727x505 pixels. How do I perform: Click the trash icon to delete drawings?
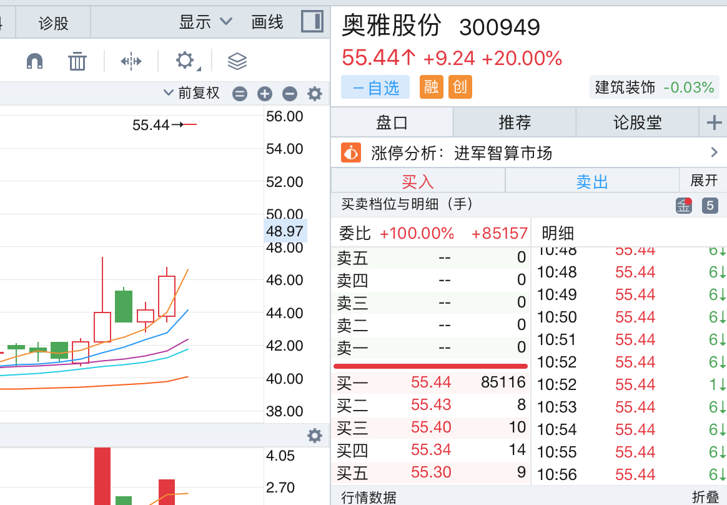coord(77,61)
